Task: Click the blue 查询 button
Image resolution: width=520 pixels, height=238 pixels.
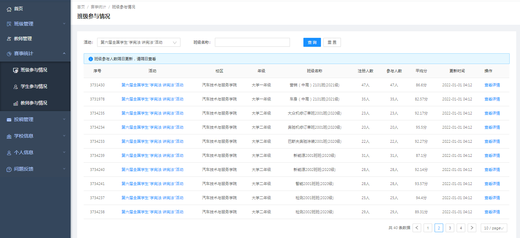Action: coord(312,42)
